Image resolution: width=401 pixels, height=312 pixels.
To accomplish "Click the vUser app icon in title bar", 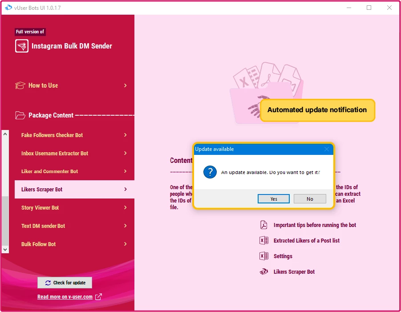I will pos(8,8).
